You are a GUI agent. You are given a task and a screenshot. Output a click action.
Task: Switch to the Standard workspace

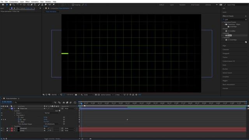click(182, 5)
